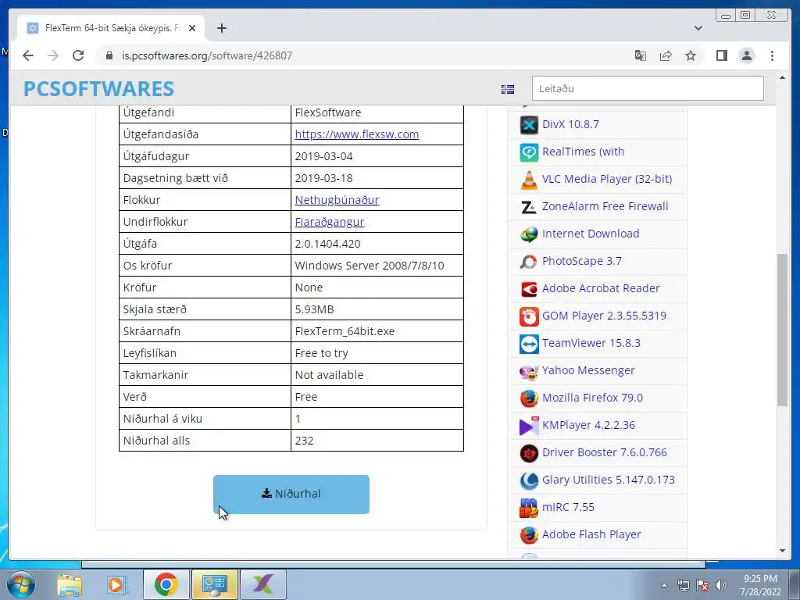Select the FlexTerm 64-bit Sækja ókeypis tab
The image size is (800, 600).
click(x=111, y=29)
